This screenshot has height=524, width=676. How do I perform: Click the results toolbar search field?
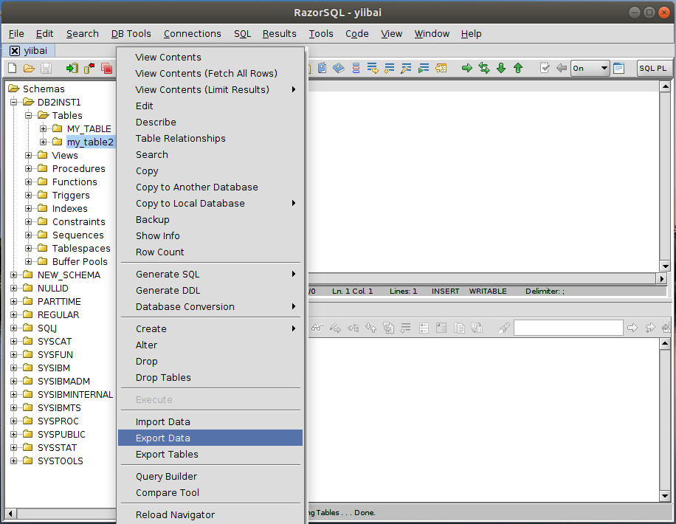[x=567, y=328]
